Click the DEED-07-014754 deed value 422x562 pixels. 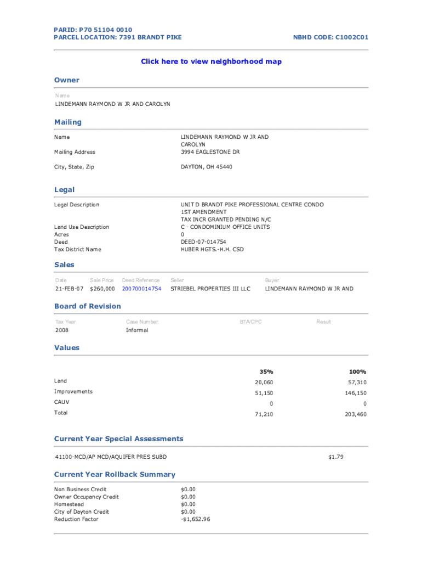pos(203,242)
